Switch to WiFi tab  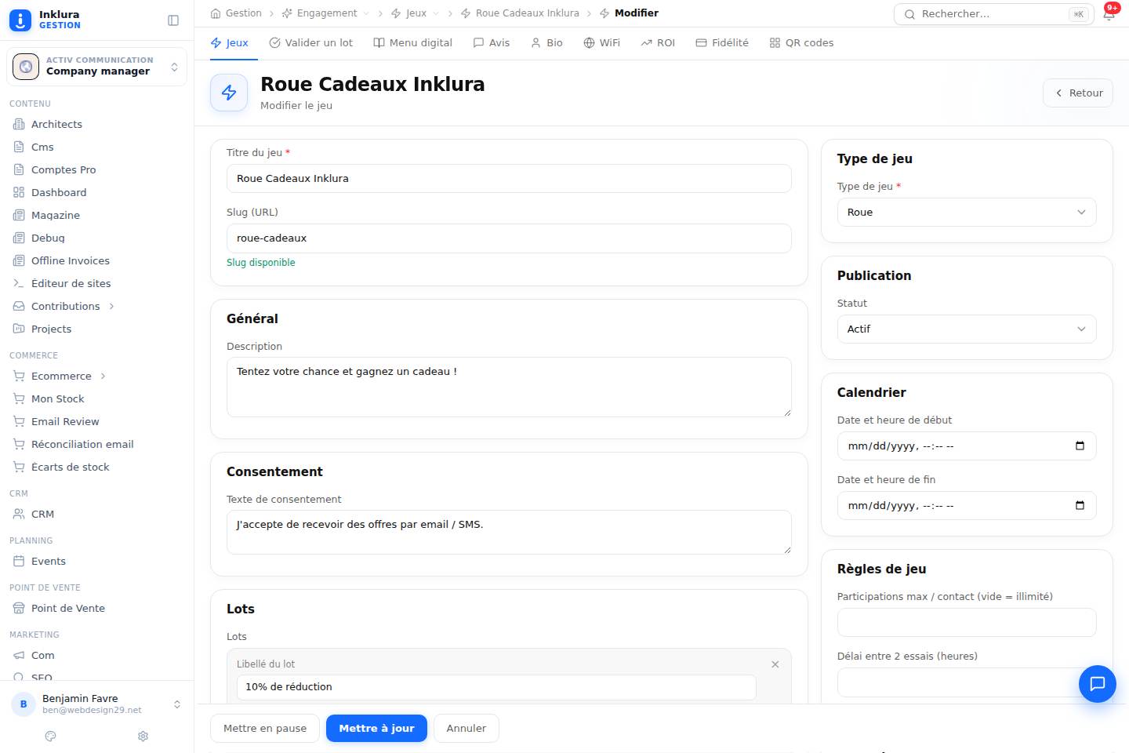click(x=601, y=43)
